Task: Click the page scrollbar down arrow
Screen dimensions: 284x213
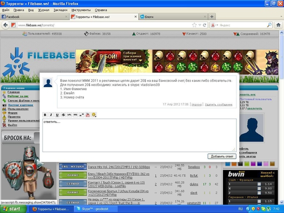Action: [x=282, y=202]
